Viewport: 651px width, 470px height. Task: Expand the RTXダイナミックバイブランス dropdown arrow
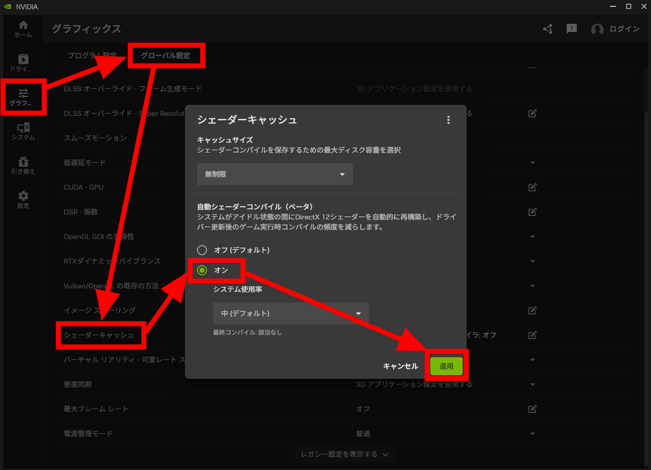(x=533, y=261)
